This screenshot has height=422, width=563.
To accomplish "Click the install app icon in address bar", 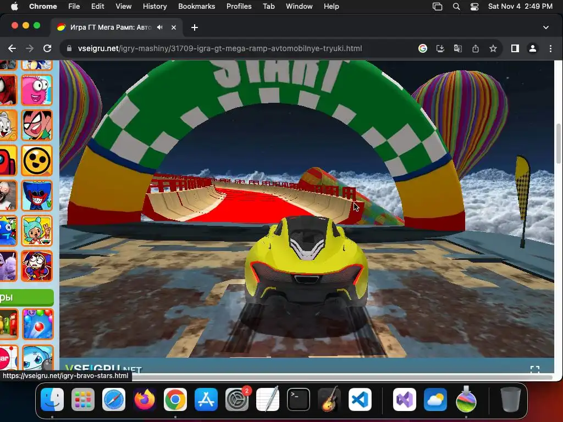I will coord(440,48).
